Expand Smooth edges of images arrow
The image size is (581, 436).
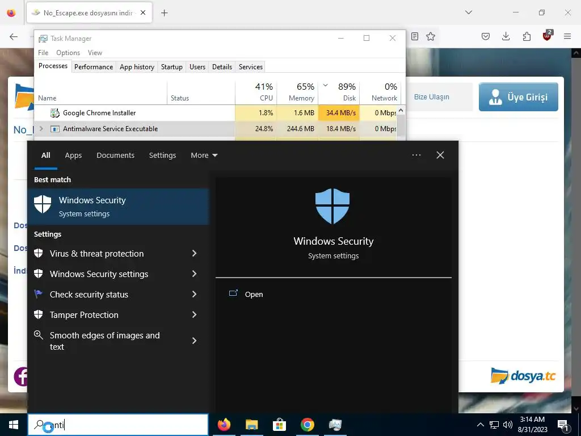(194, 341)
